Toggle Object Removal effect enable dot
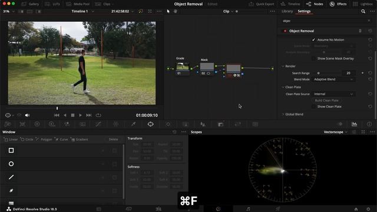 coord(285,31)
